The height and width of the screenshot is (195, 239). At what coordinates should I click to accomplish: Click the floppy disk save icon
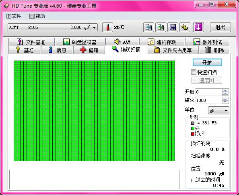point(173,27)
